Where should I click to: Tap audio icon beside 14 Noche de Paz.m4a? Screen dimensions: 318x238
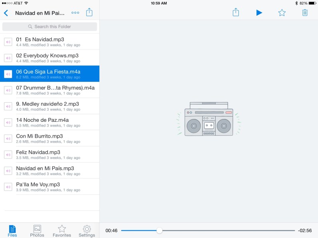coord(8,122)
